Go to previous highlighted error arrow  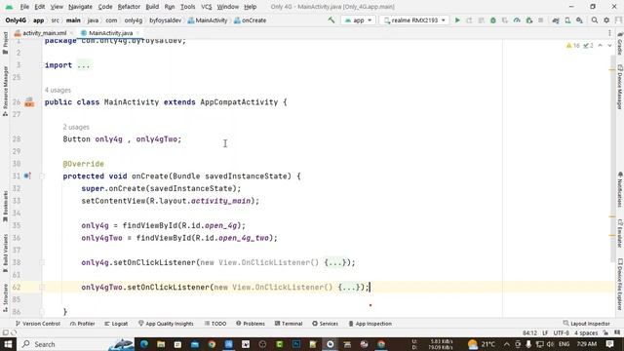tap(601, 46)
